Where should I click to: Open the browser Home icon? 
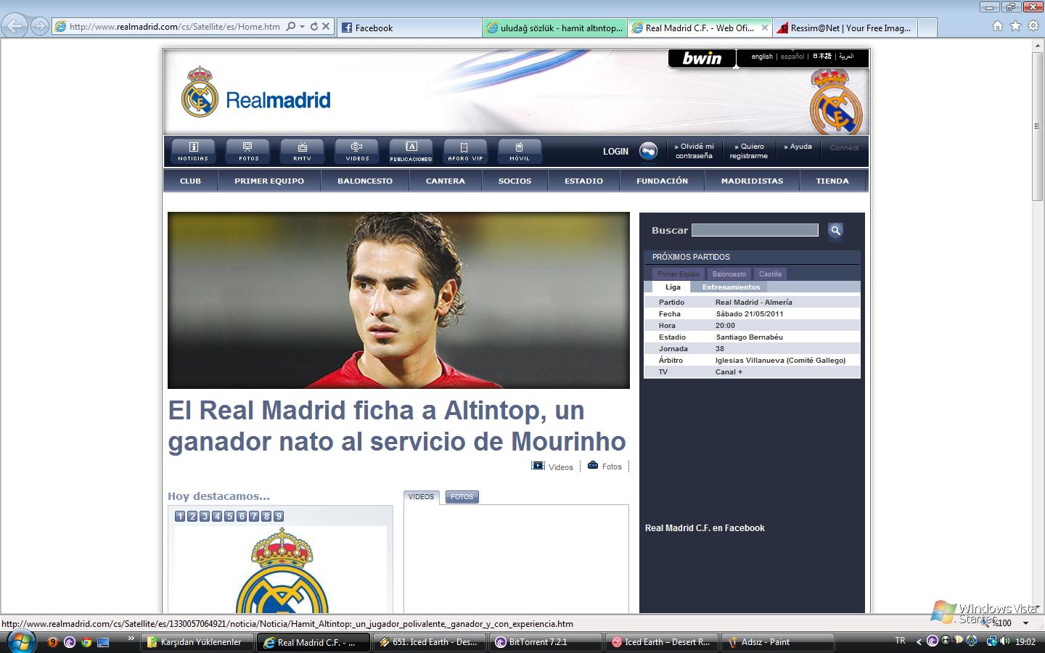tap(998, 26)
